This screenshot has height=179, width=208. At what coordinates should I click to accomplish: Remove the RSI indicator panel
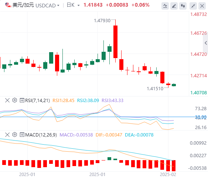point(7,100)
